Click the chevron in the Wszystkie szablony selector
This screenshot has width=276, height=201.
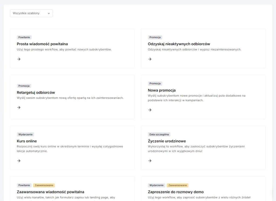click(49, 13)
